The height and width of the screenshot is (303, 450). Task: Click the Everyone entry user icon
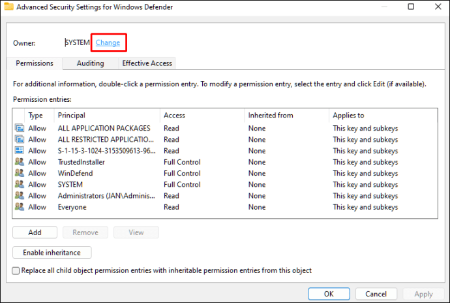(x=19, y=207)
